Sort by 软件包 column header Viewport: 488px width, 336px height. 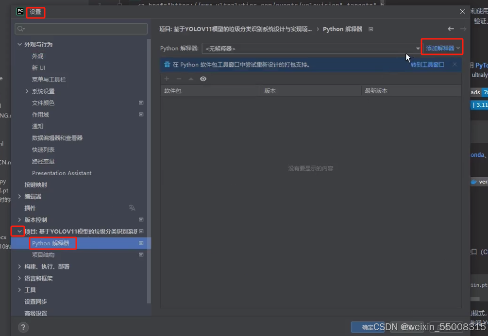(x=211, y=91)
